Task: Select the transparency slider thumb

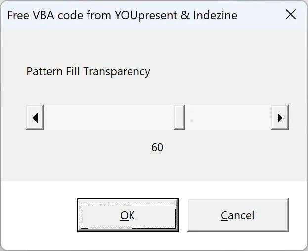Action: coord(179,118)
